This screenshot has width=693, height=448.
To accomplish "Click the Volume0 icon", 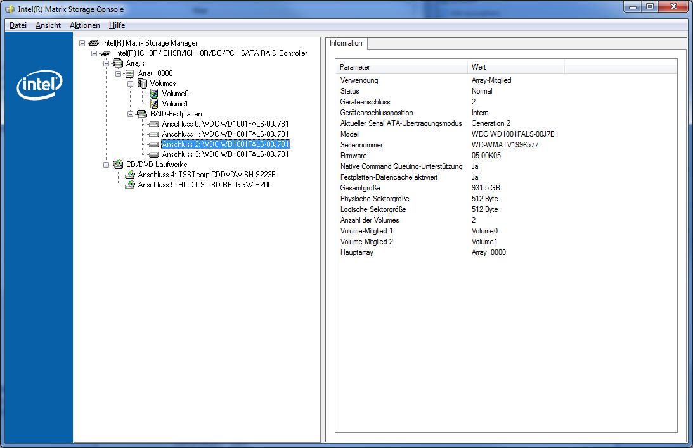I will tap(154, 94).
